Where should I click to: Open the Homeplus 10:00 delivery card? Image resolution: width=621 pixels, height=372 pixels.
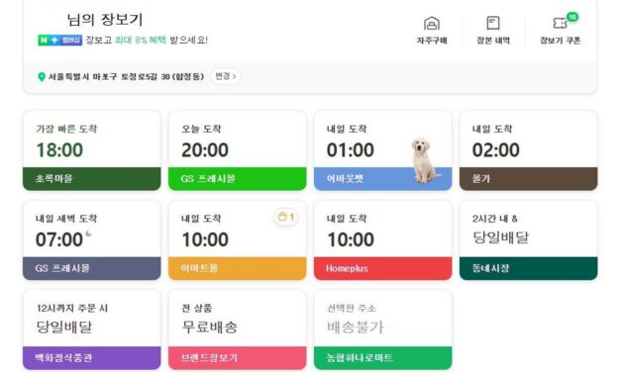point(382,240)
